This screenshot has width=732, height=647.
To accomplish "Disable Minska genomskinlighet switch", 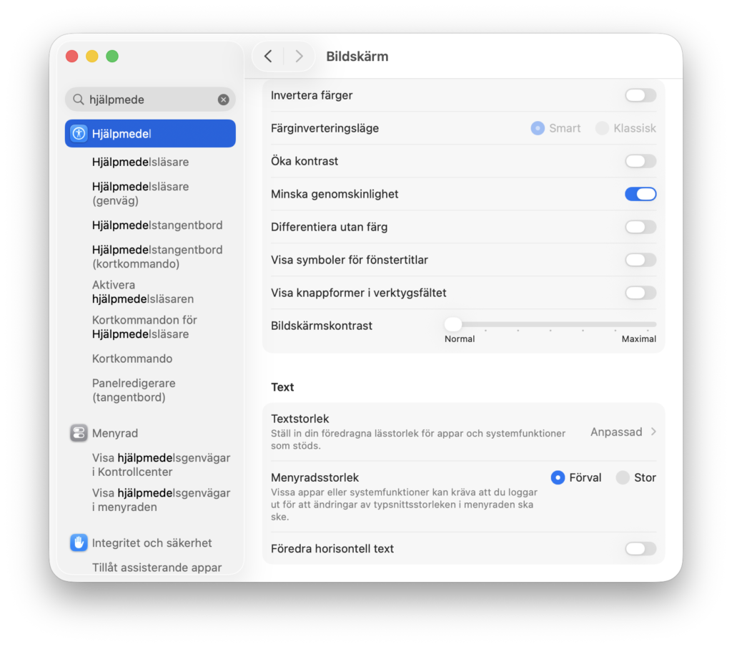I will click(x=640, y=194).
